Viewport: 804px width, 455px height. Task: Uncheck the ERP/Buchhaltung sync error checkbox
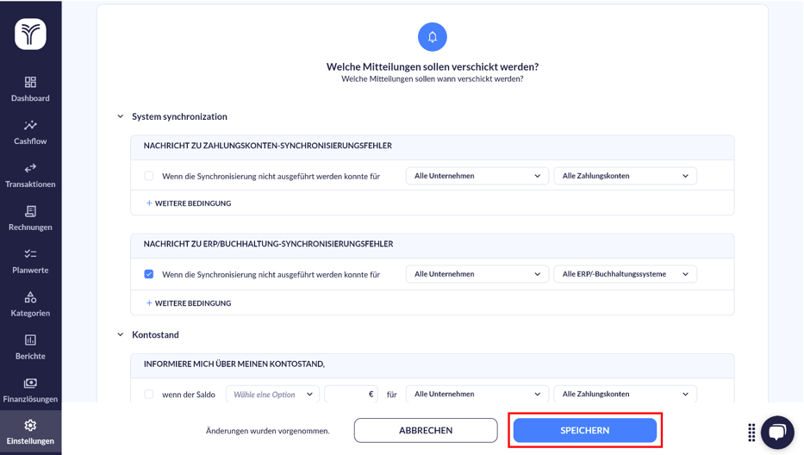coord(149,274)
